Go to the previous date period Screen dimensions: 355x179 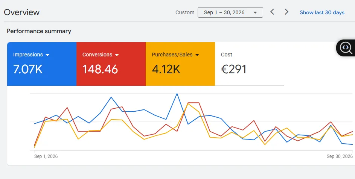[272, 12]
